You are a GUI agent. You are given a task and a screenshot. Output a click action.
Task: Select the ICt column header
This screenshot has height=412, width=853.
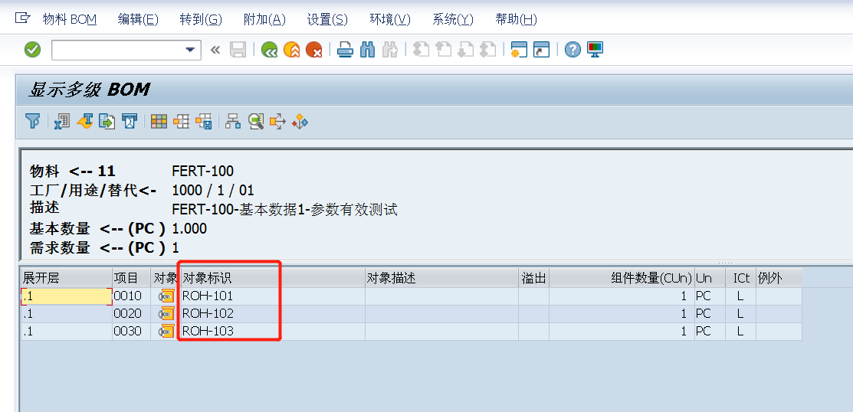(x=740, y=278)
